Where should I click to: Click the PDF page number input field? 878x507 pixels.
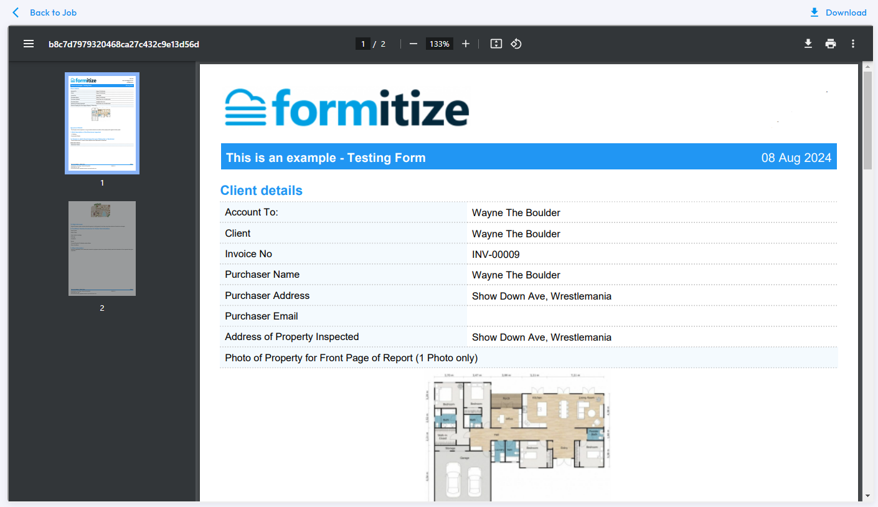pyautogui.click(x=362, y=44)
